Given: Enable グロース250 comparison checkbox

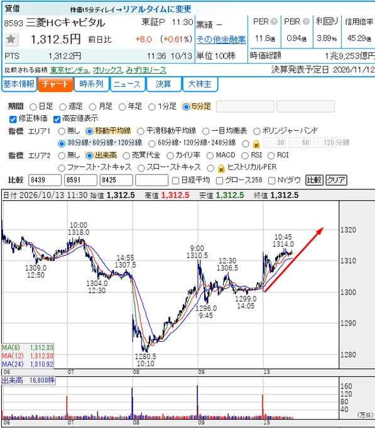Looking at the screenshot, I should click(219, 181).
